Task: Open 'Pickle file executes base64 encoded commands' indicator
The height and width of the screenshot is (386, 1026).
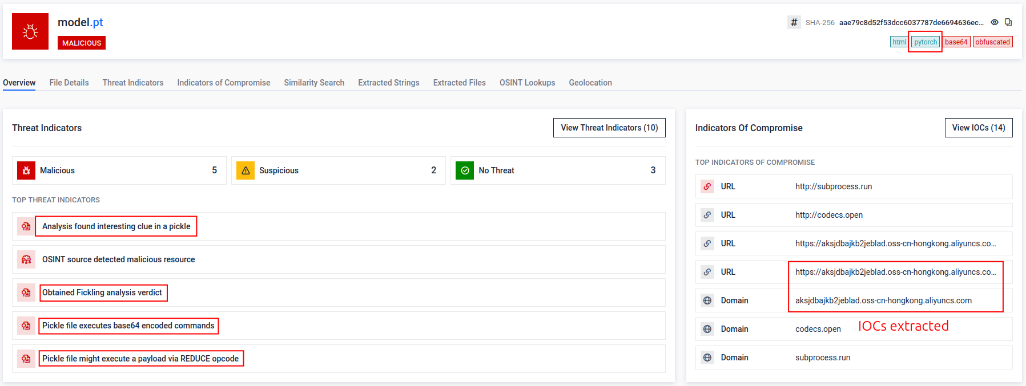Action: [x=128, y=326]
